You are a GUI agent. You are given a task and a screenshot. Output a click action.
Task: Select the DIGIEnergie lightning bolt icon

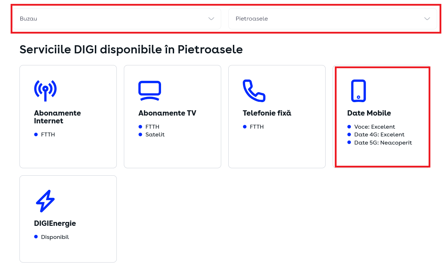coord(45,201)
